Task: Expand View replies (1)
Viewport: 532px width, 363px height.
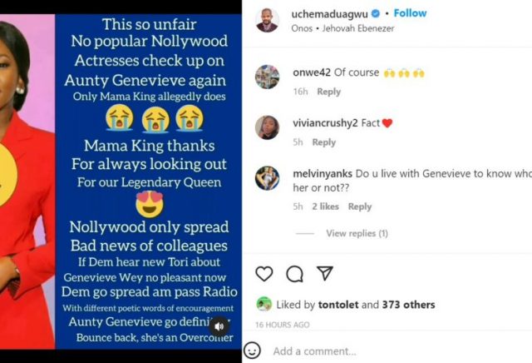Action: (x=357, y=233)
